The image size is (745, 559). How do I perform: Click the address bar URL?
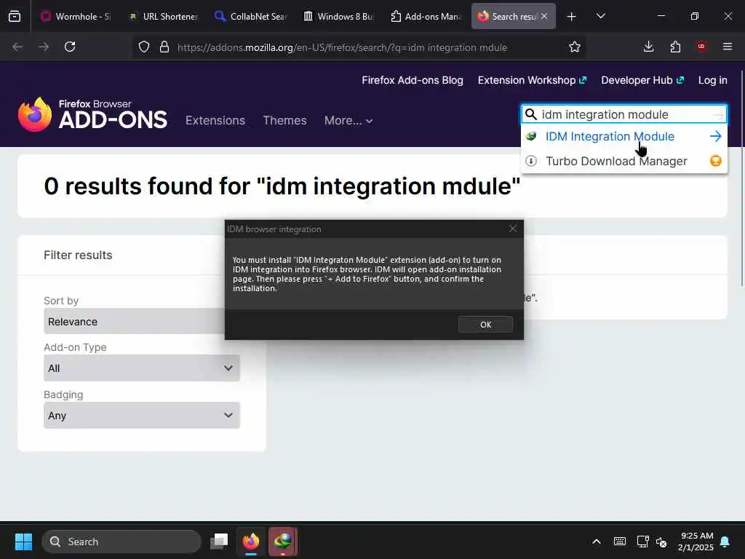click(342, 47)
